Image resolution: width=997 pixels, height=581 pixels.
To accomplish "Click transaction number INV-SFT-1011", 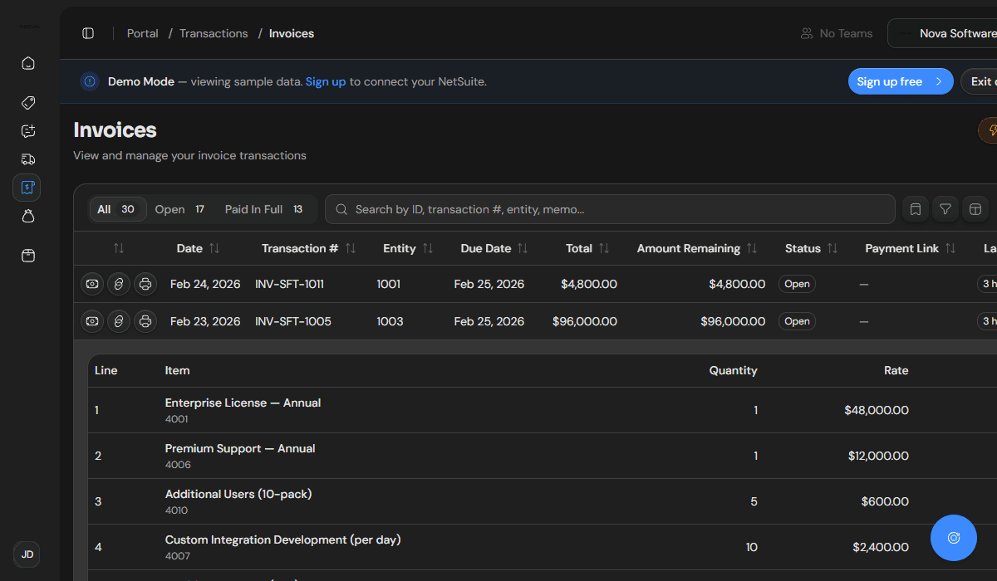I will pyautogui.click(x=289, y=284).
